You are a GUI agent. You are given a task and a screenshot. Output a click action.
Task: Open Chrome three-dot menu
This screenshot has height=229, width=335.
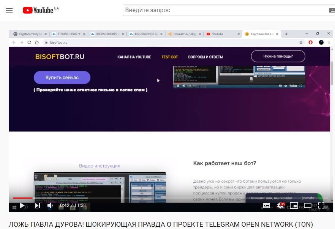pyautogui.click(x=329, y=42)
